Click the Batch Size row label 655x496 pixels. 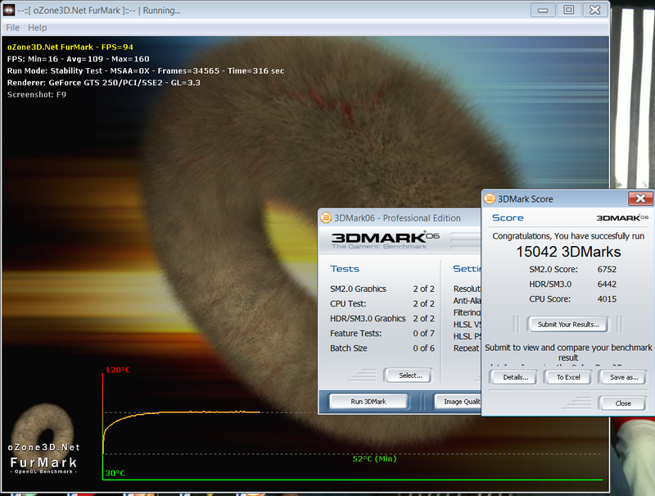pyautogui.click(x=349, y=348)
